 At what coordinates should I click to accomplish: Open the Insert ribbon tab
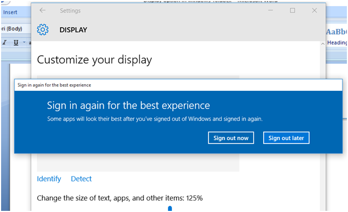click(10, 12)
